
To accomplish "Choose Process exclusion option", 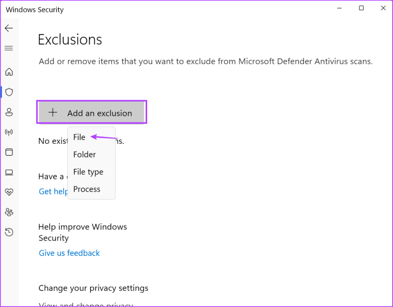I will [x=87, y=189].
